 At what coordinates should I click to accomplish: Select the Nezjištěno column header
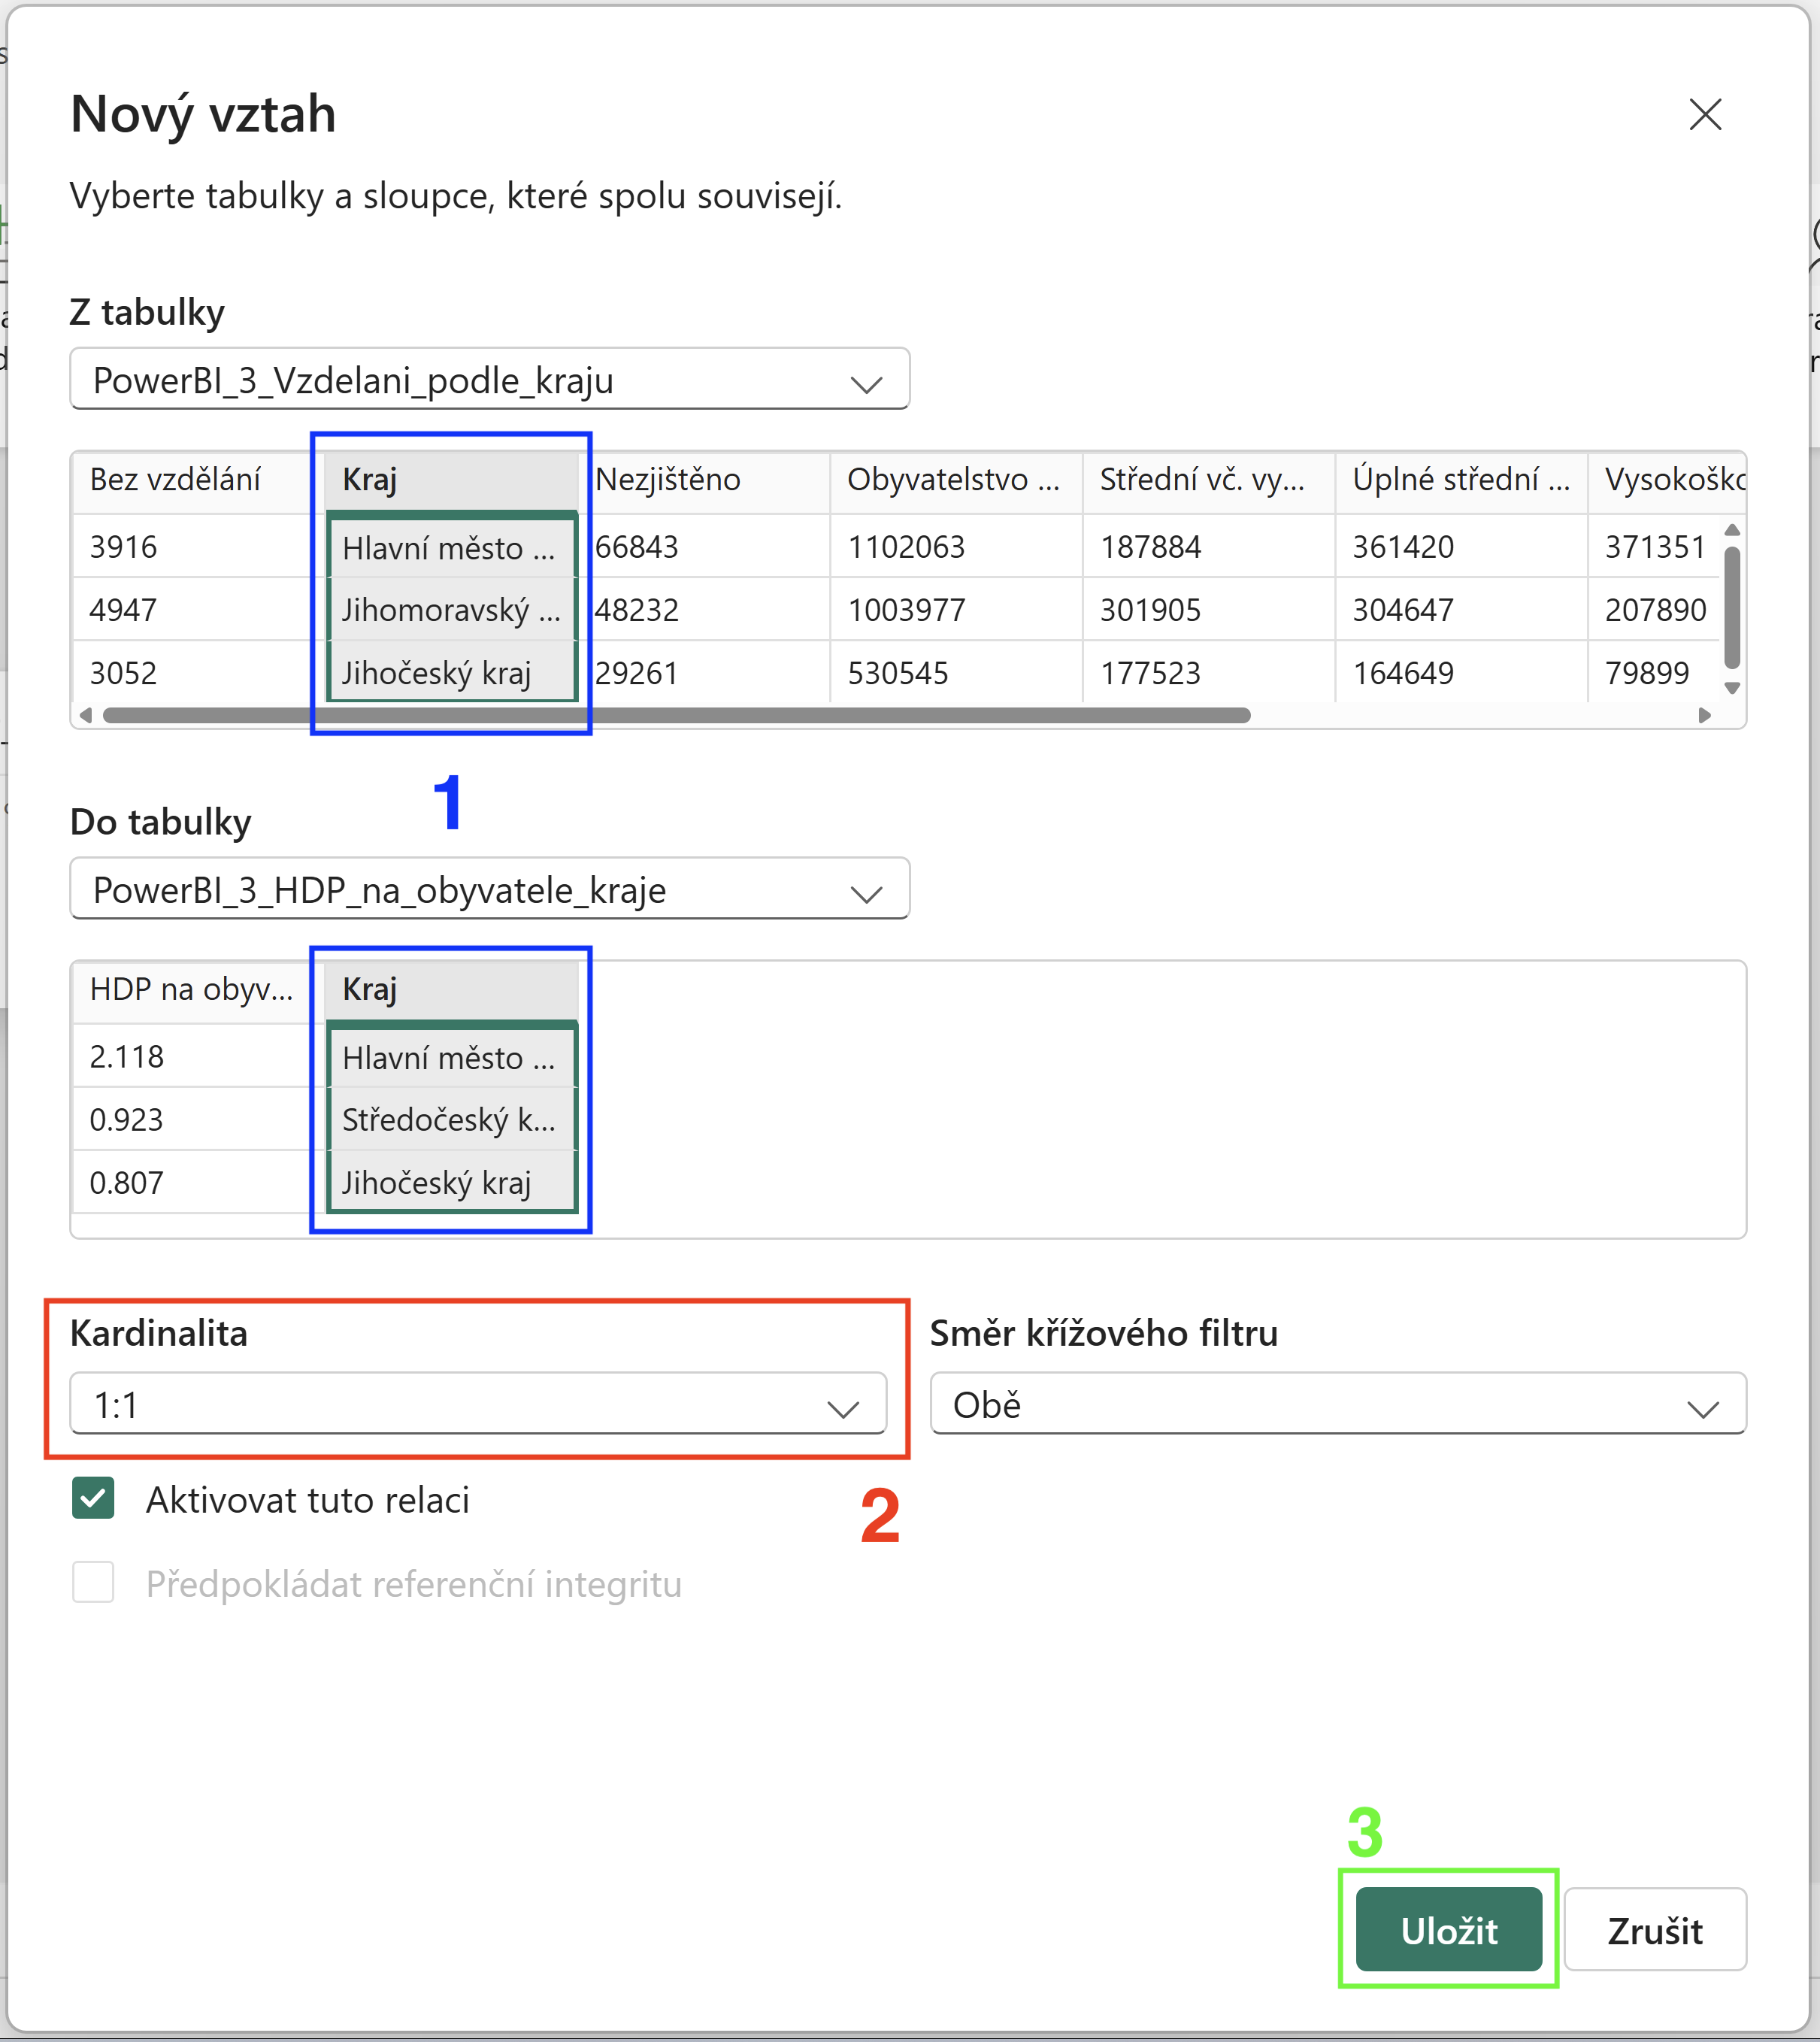point(705,481)
